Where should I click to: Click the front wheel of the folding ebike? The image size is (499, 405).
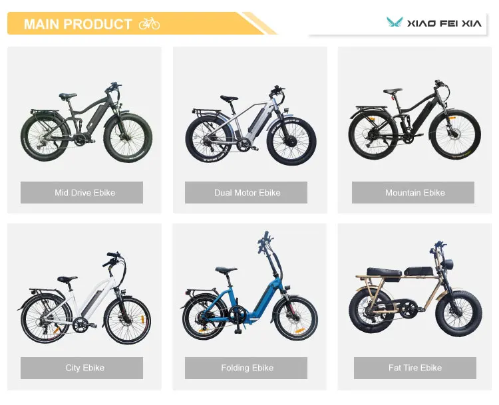click(295, 319)
